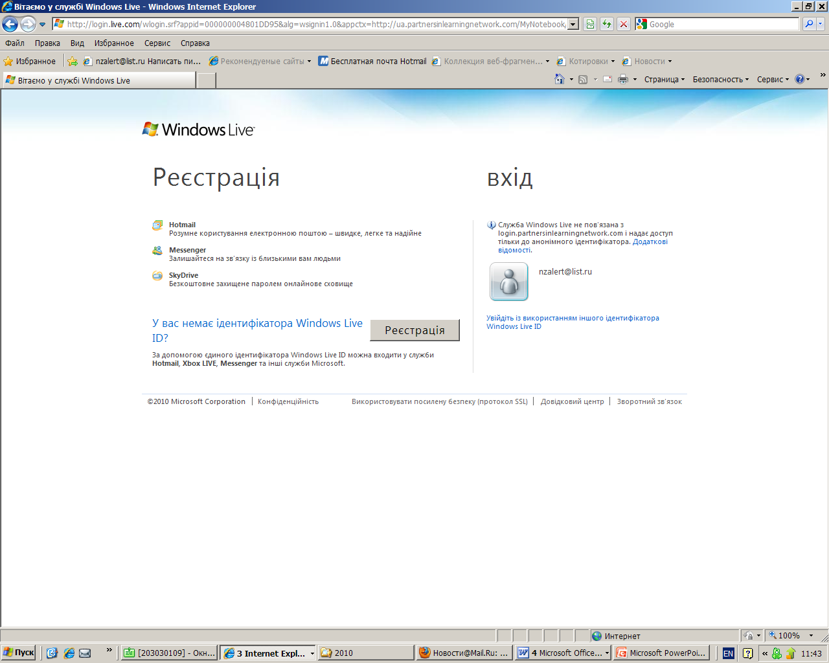The height and width of the screenshot is (663, 829).
Task: Click the search magnifier button
Action: (x=809, y=24)
